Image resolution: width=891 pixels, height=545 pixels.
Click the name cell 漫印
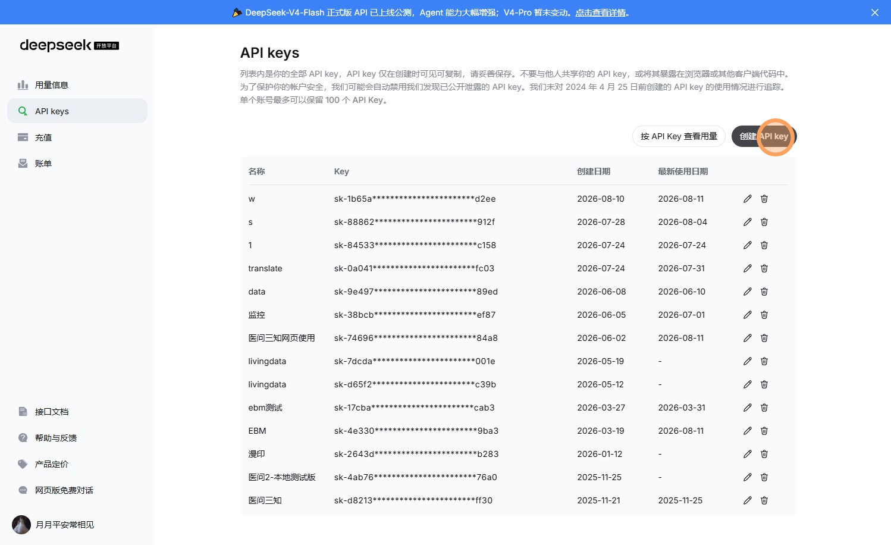(x=257, y=454)
